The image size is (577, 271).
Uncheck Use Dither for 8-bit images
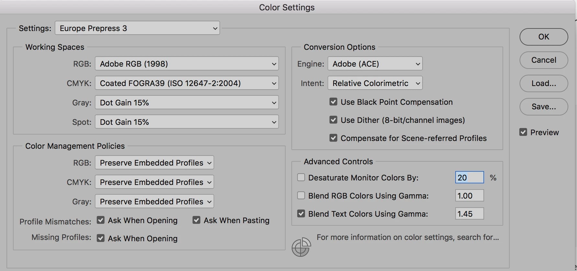(333, 120)
